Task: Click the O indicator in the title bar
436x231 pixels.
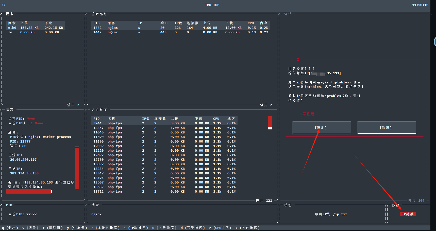Action: point(4,5)
